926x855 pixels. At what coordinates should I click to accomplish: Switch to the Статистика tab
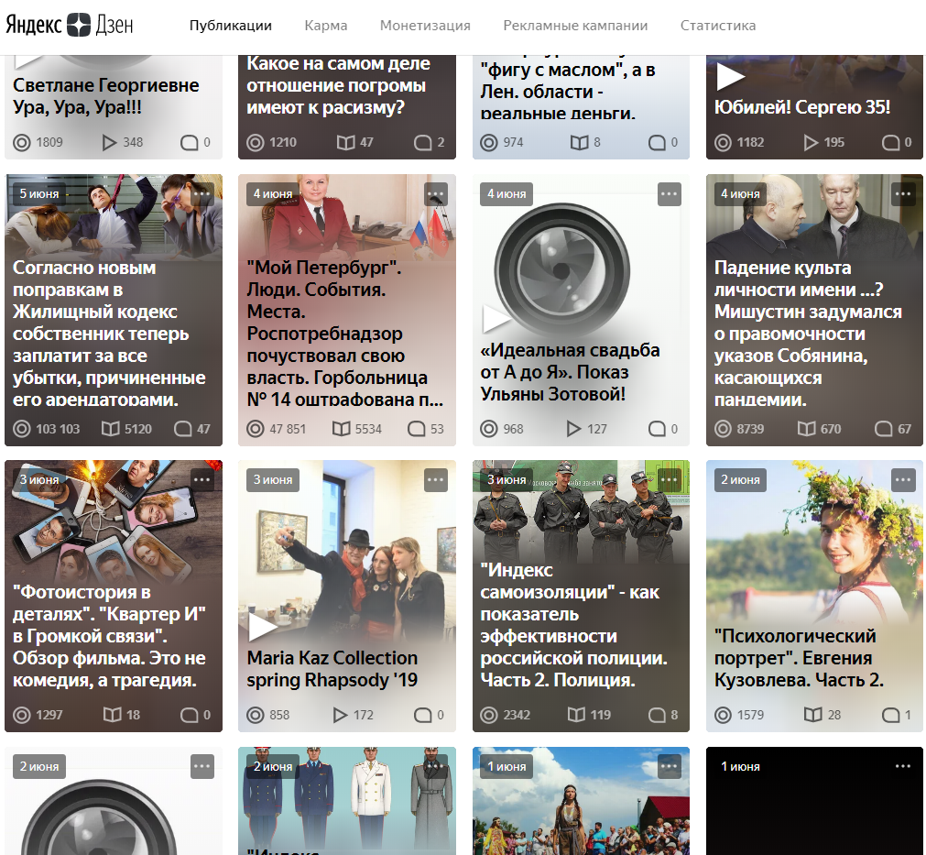717,26
